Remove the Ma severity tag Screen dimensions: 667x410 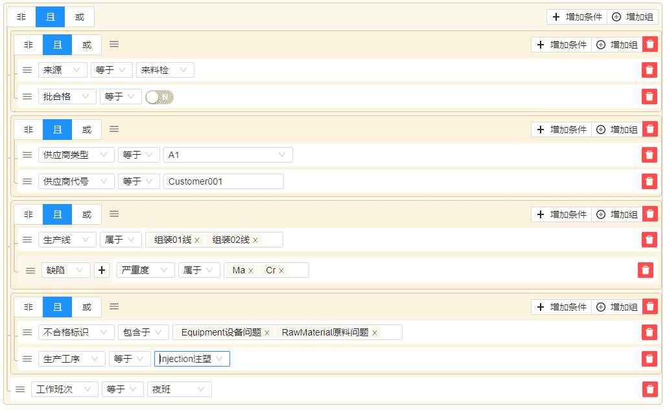pos(251,271)
